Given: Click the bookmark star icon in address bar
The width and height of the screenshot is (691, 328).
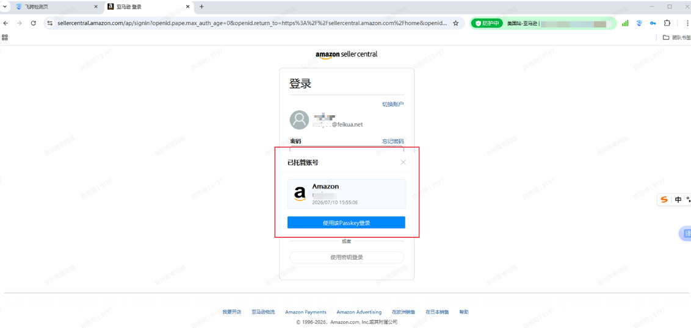Looking at the screenshot, I should coord(455,23).
